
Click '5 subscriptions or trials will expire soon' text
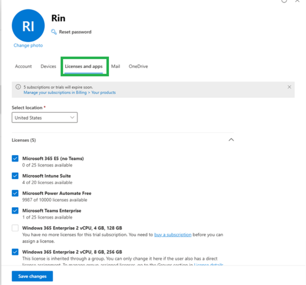[58, 87]
